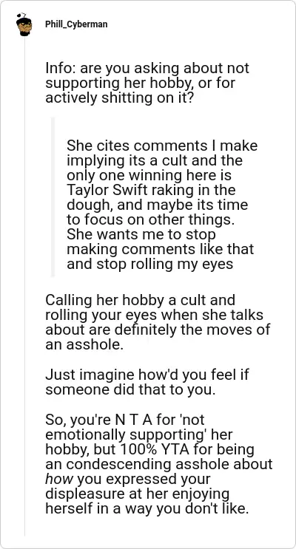Screen dimensions: 296x549
Task: Select the gray quote bar beside the quoted text
Action: [x=53, y=197]
